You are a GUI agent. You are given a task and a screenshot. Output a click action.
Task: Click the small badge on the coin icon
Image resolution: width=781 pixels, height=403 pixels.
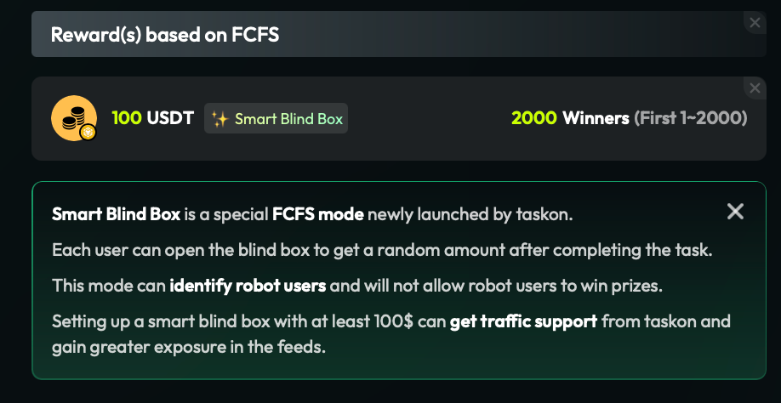click(x=88, y=132)
